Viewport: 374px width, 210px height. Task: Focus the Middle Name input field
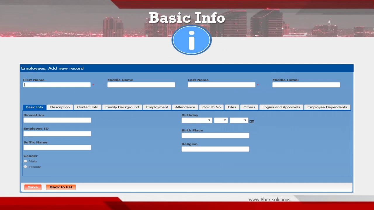141,85
